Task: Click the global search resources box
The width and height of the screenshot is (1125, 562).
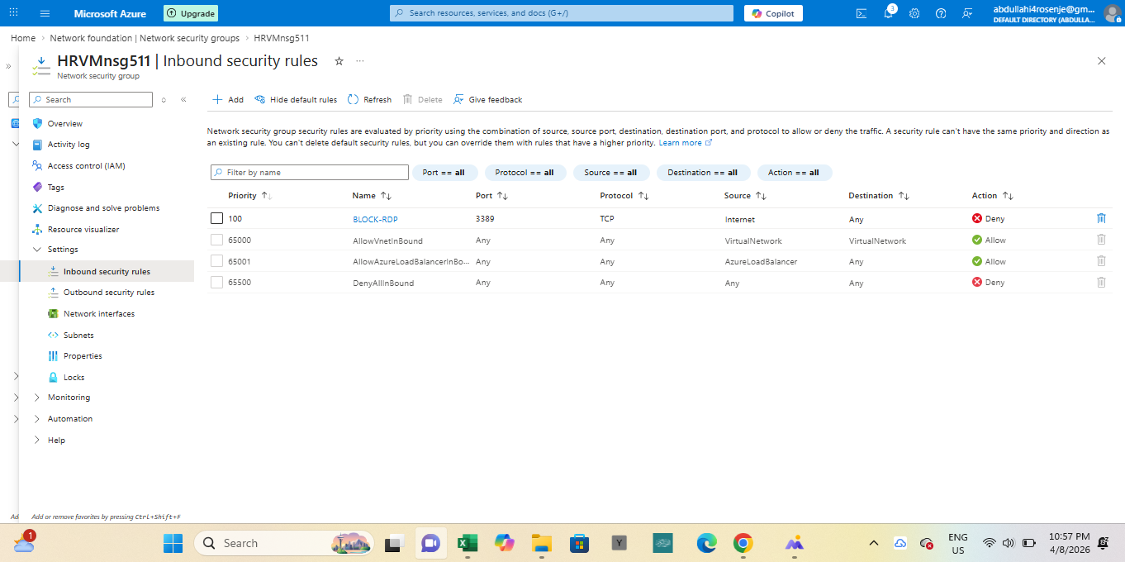Action: point(562,13)
